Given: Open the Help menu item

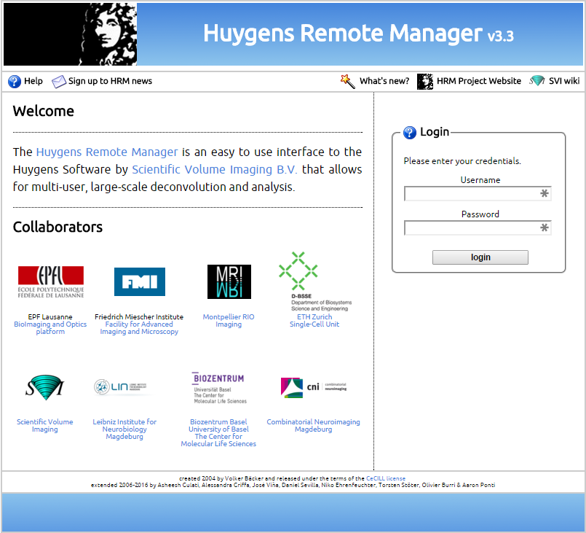Looking at the screenshot, I should (x=33, y=81).
